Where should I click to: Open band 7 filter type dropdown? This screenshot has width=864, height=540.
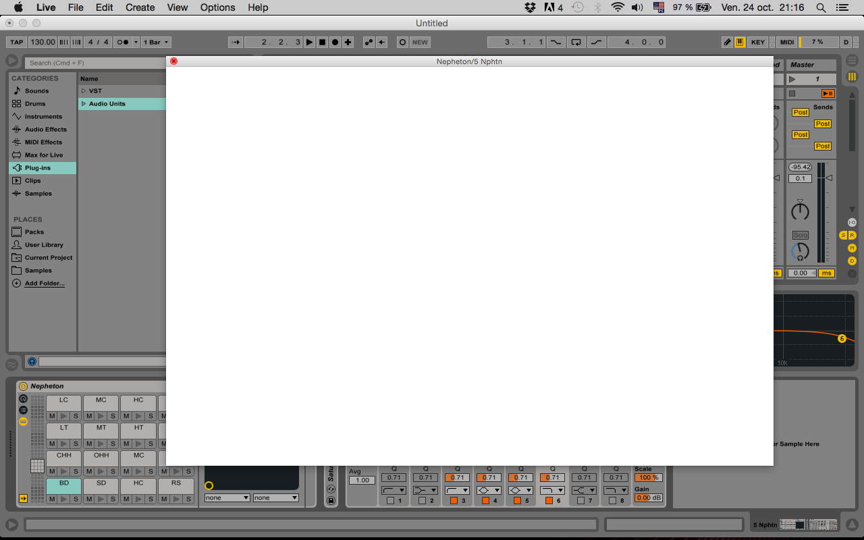[585, 490]
